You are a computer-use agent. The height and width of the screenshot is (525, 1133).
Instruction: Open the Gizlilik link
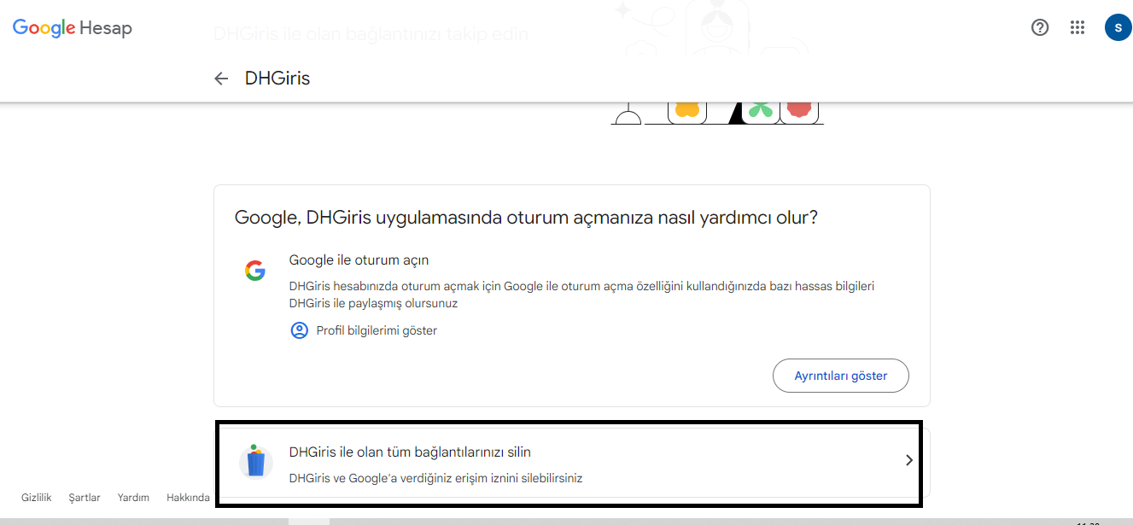(38, 497)
